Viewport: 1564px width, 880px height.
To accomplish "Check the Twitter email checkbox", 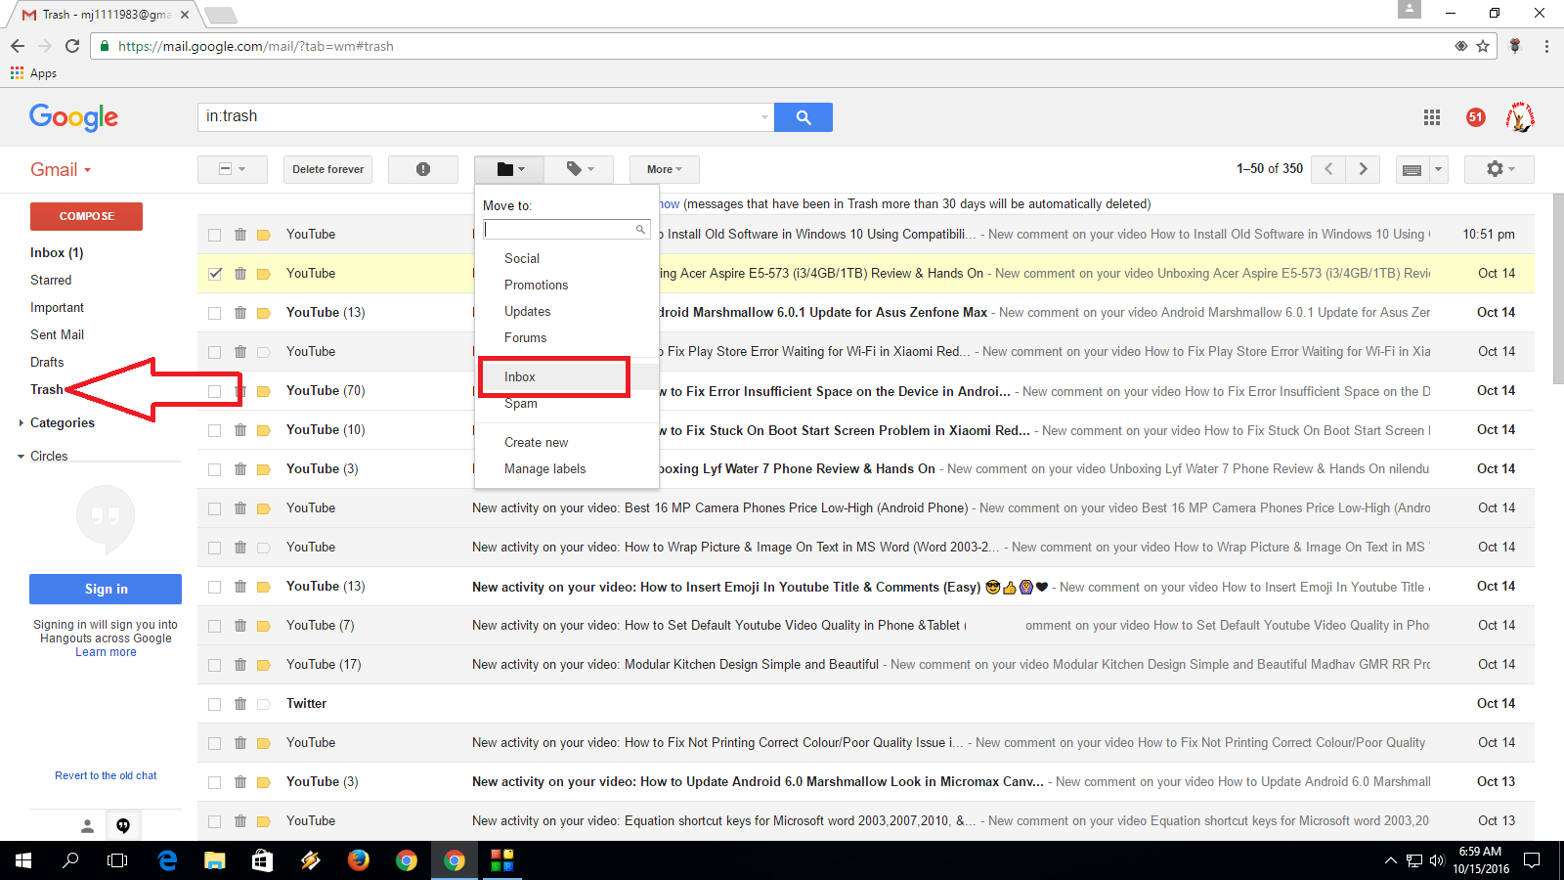I will tap(214, 703).
